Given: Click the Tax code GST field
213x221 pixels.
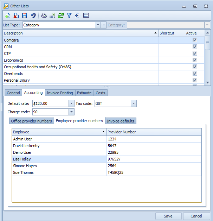Looking at the screenshot, I should click(x=113, y=103).
